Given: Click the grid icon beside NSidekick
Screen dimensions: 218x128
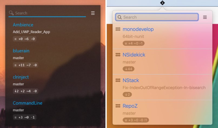Looking at the screenshot, I should (x=118, y=55).
